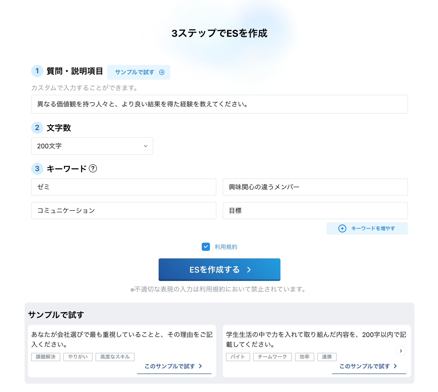Viewport: 438px width, 392px height.
Task: Click the ESを作成する submit button
Action: pos(220,270)
